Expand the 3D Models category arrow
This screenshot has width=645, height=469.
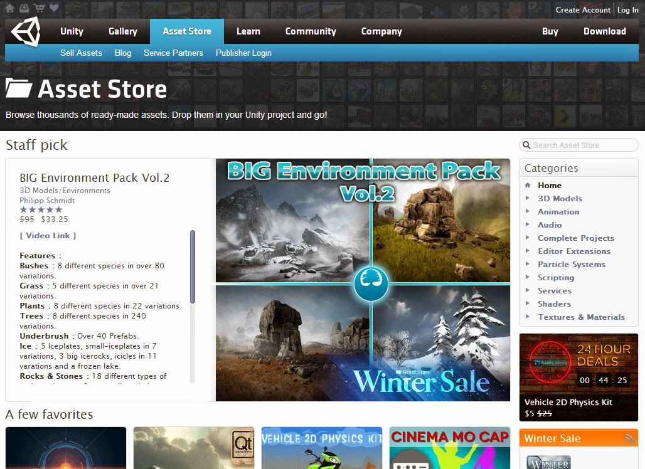[x=527, y=198]
